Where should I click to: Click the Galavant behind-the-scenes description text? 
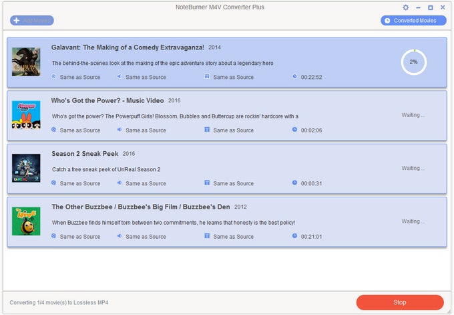pyautogui.click(x=162, y=63)
